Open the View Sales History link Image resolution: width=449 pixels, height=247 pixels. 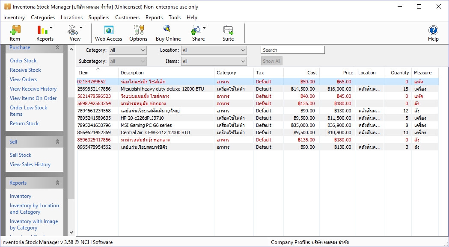[x=30, y=165]
